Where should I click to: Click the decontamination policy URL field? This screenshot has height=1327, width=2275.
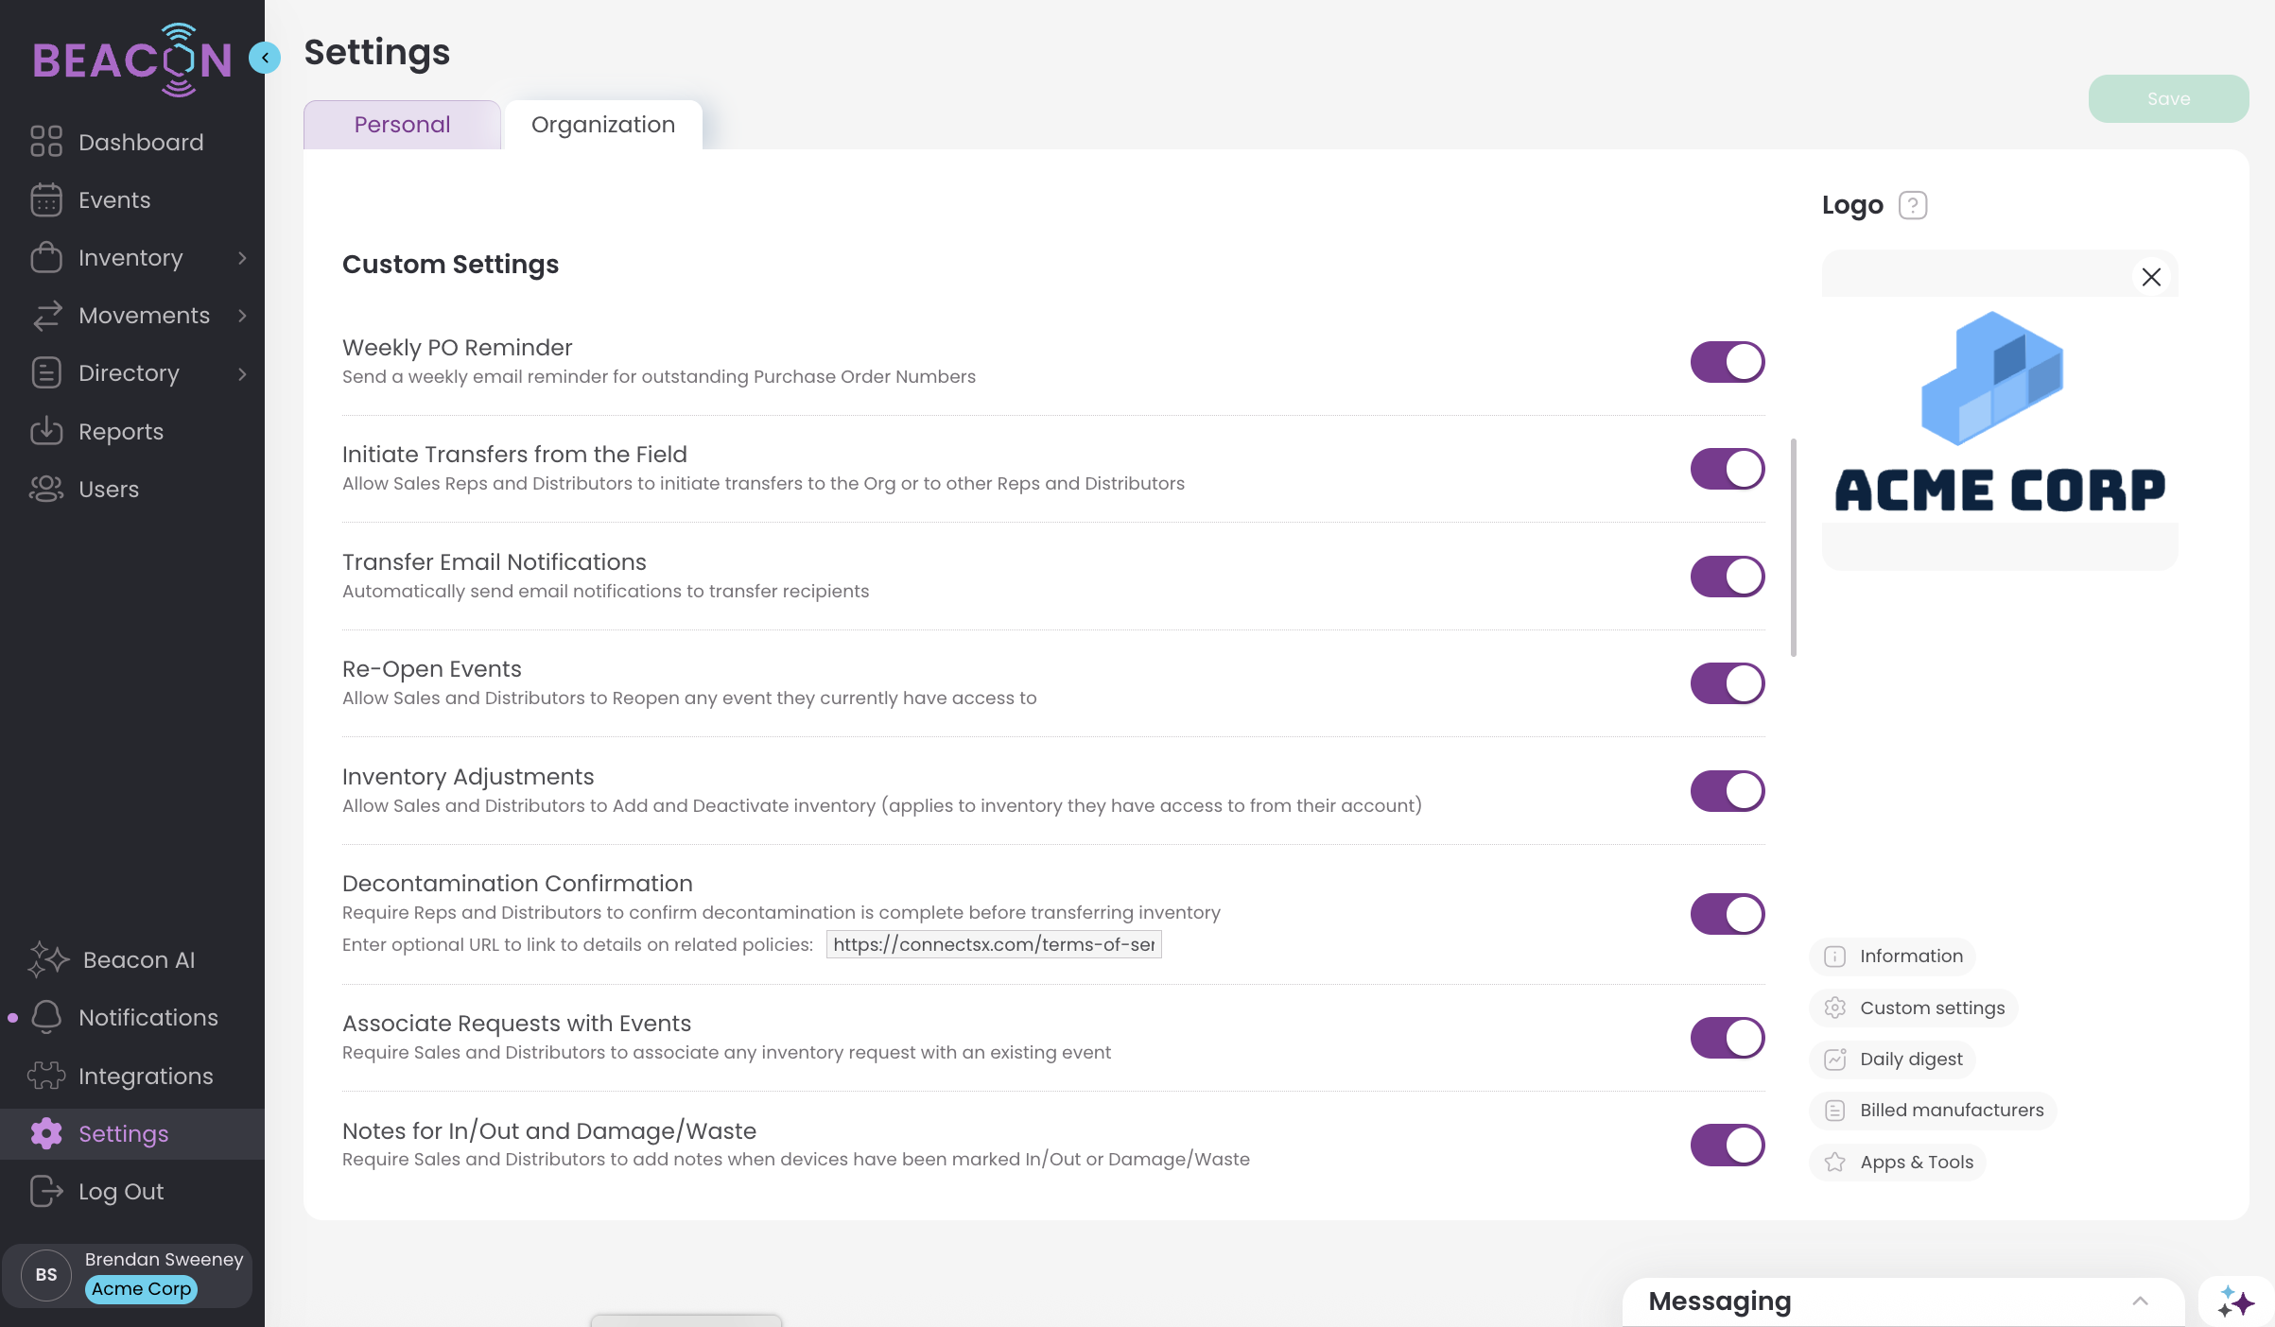pyautogui.click(x=993, y=944)
